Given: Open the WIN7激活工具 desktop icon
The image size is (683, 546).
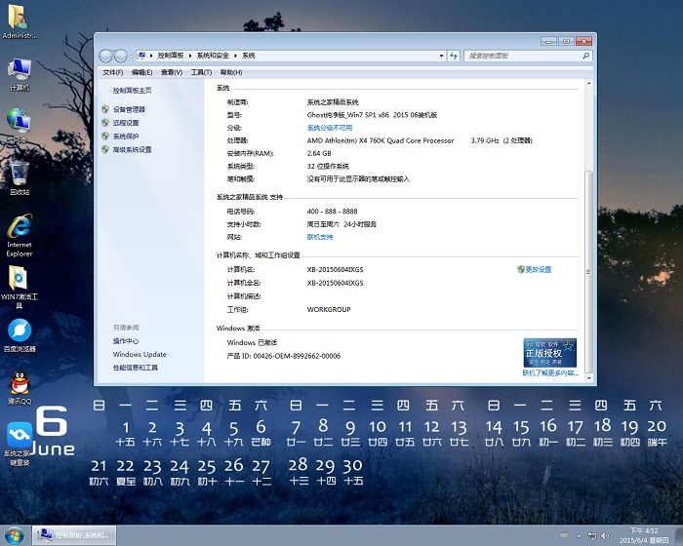Looking at the screenshot, I should [x=20, y=279].
